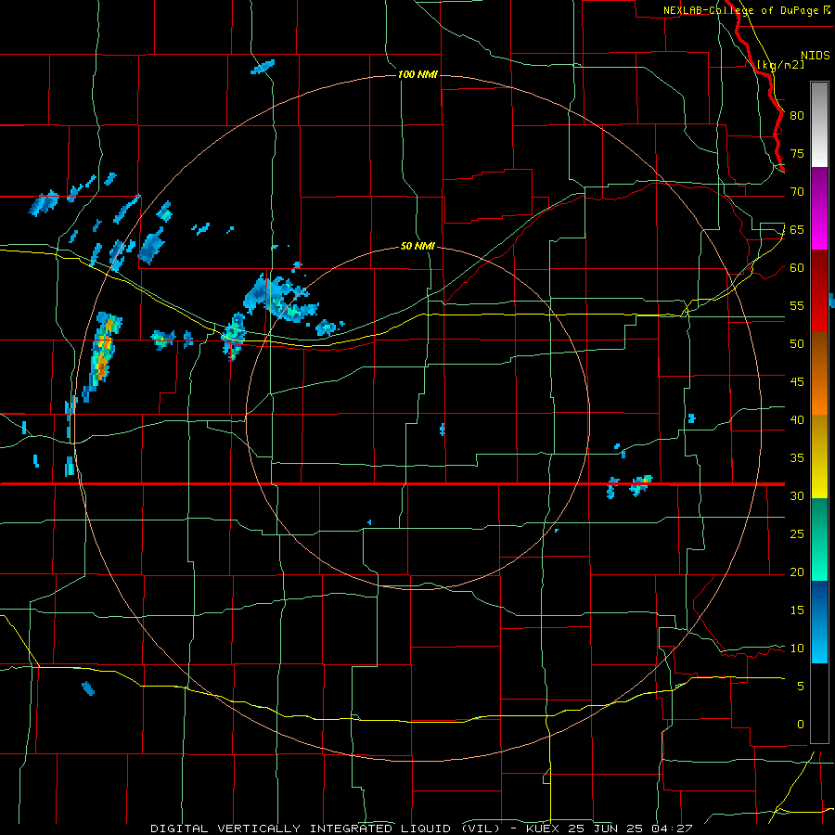The image size is (835, 835).
Task: Click the NIDS label above the scale
Action: click(x=815, y=56)
